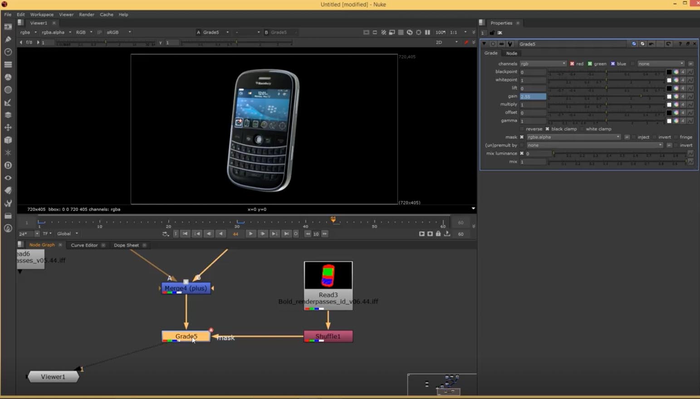
Task: Switch to the Curve Editor tab
Action: coord(84,245)
